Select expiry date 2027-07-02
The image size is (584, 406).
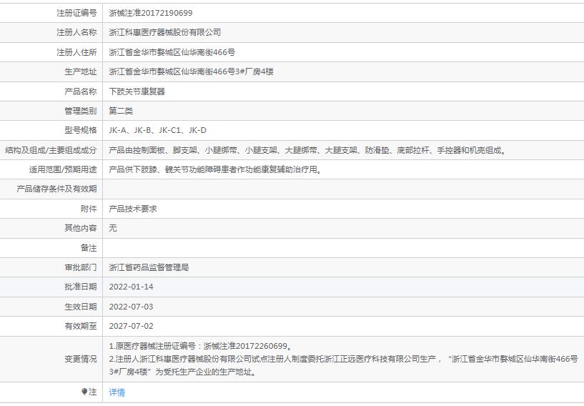click(x=131, y=326)
